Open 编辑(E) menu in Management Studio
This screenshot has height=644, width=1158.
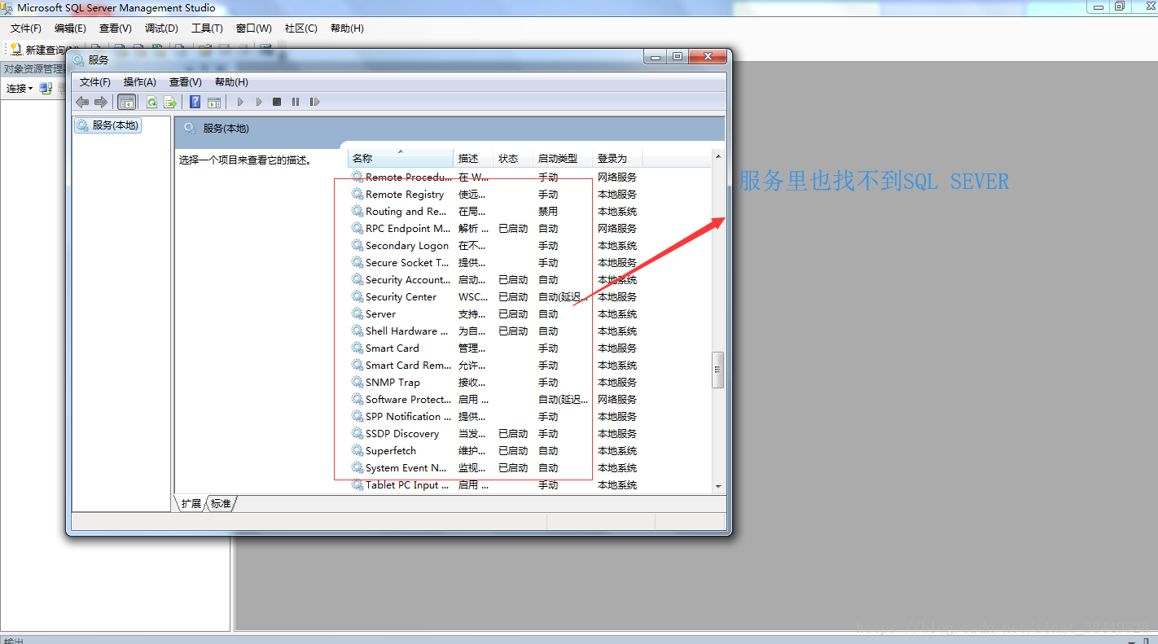(70, 28)
